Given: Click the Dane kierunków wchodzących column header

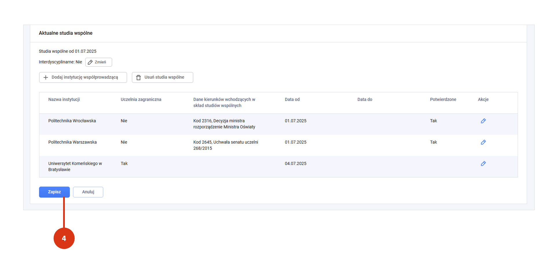Looking at the screenshot, I should tap(224, 102).
